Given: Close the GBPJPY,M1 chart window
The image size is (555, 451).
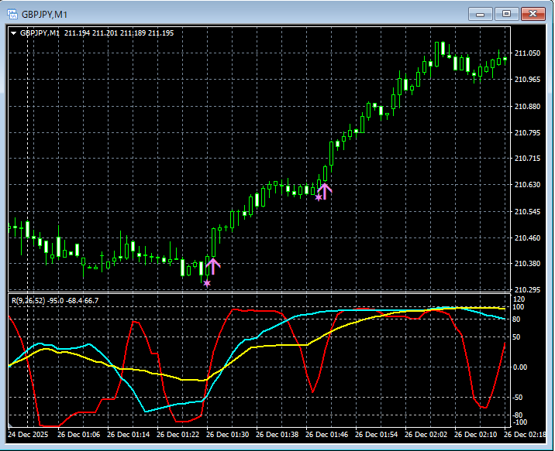Looking at the screenshot, I should click(x=533, y=14).
